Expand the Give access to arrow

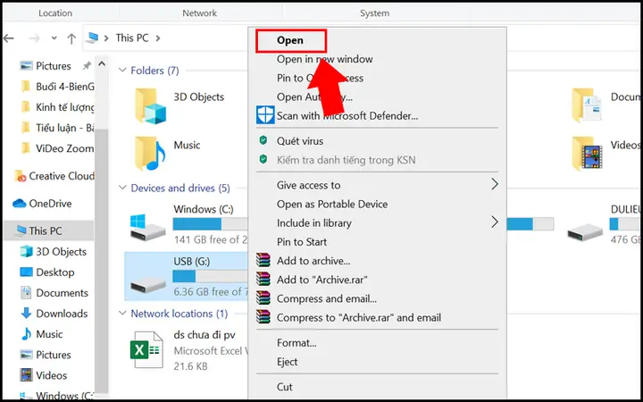[x=495, y=185]
